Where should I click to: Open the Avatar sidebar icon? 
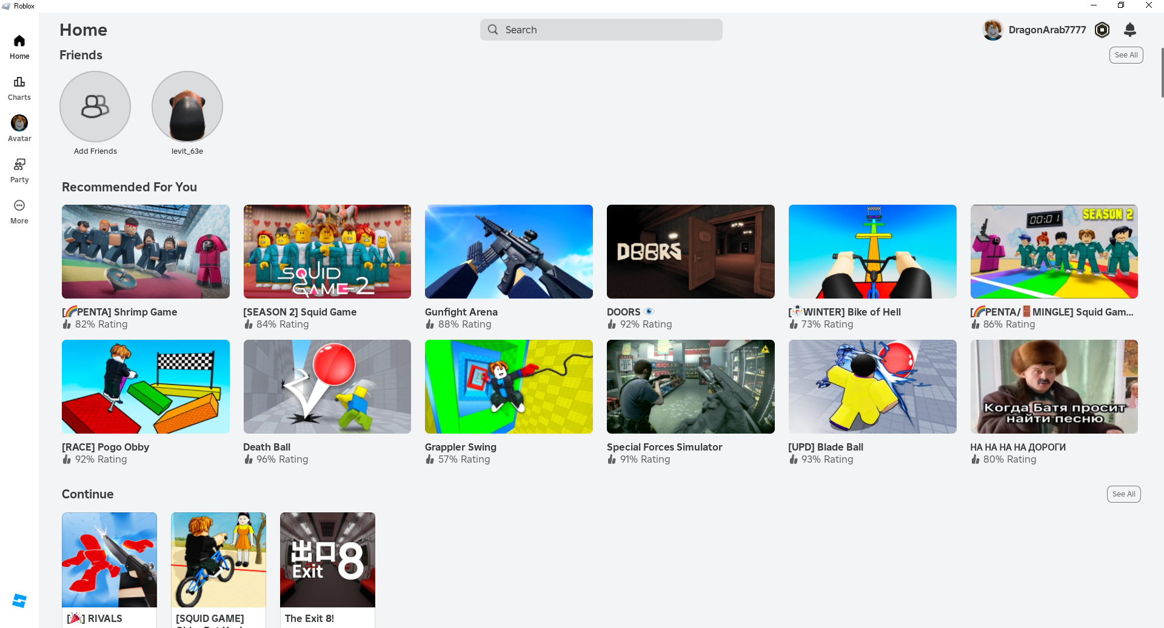click(x=19, y=123)
